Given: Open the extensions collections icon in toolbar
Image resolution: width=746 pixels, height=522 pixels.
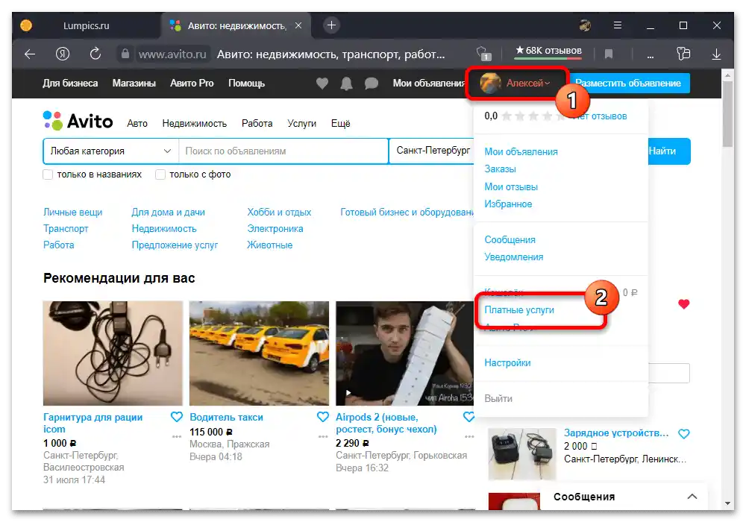Looking at the screenshot, I should (683, 54).
